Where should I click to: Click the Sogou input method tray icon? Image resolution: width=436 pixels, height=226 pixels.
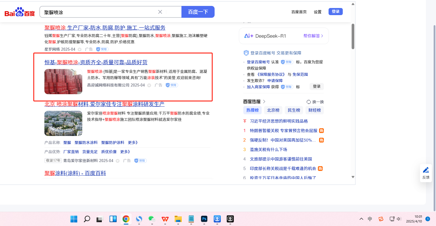coord(381,219)
